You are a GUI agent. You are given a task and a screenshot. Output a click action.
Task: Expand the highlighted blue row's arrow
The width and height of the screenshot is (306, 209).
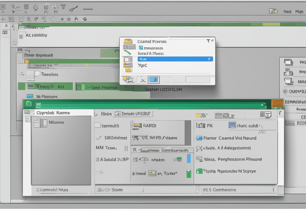[x=209, y=59]
